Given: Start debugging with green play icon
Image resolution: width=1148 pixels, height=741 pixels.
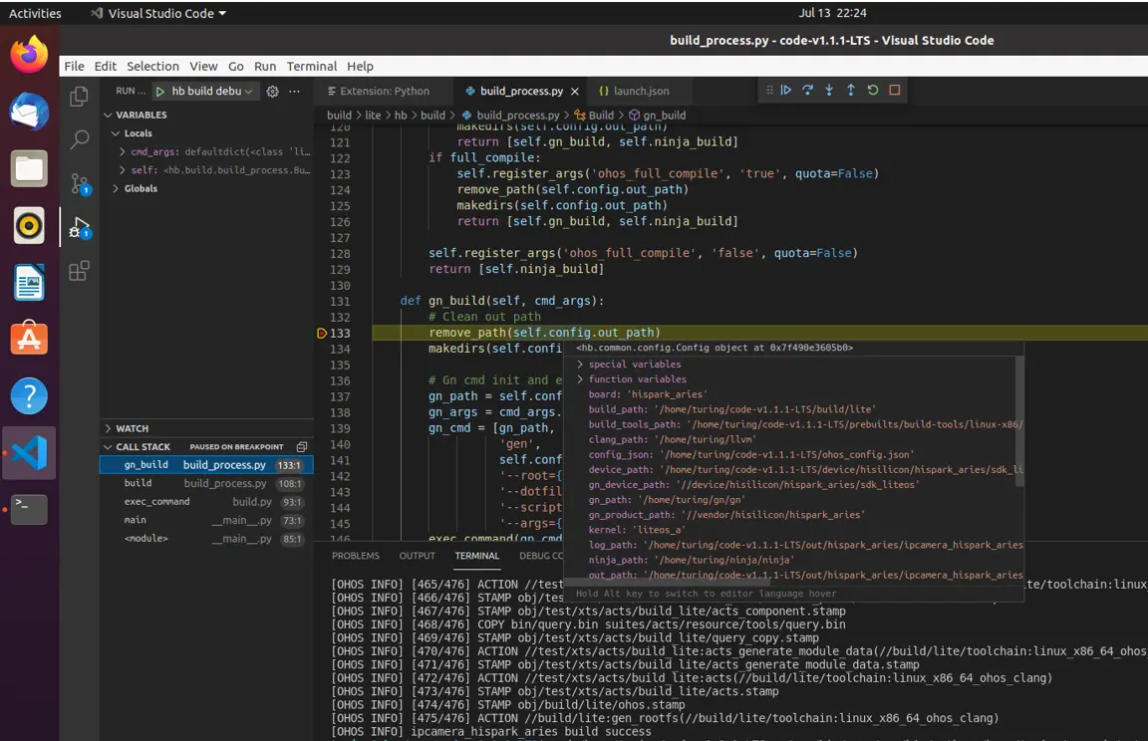Looking at the screenshot, I should (x=159, y=92).
